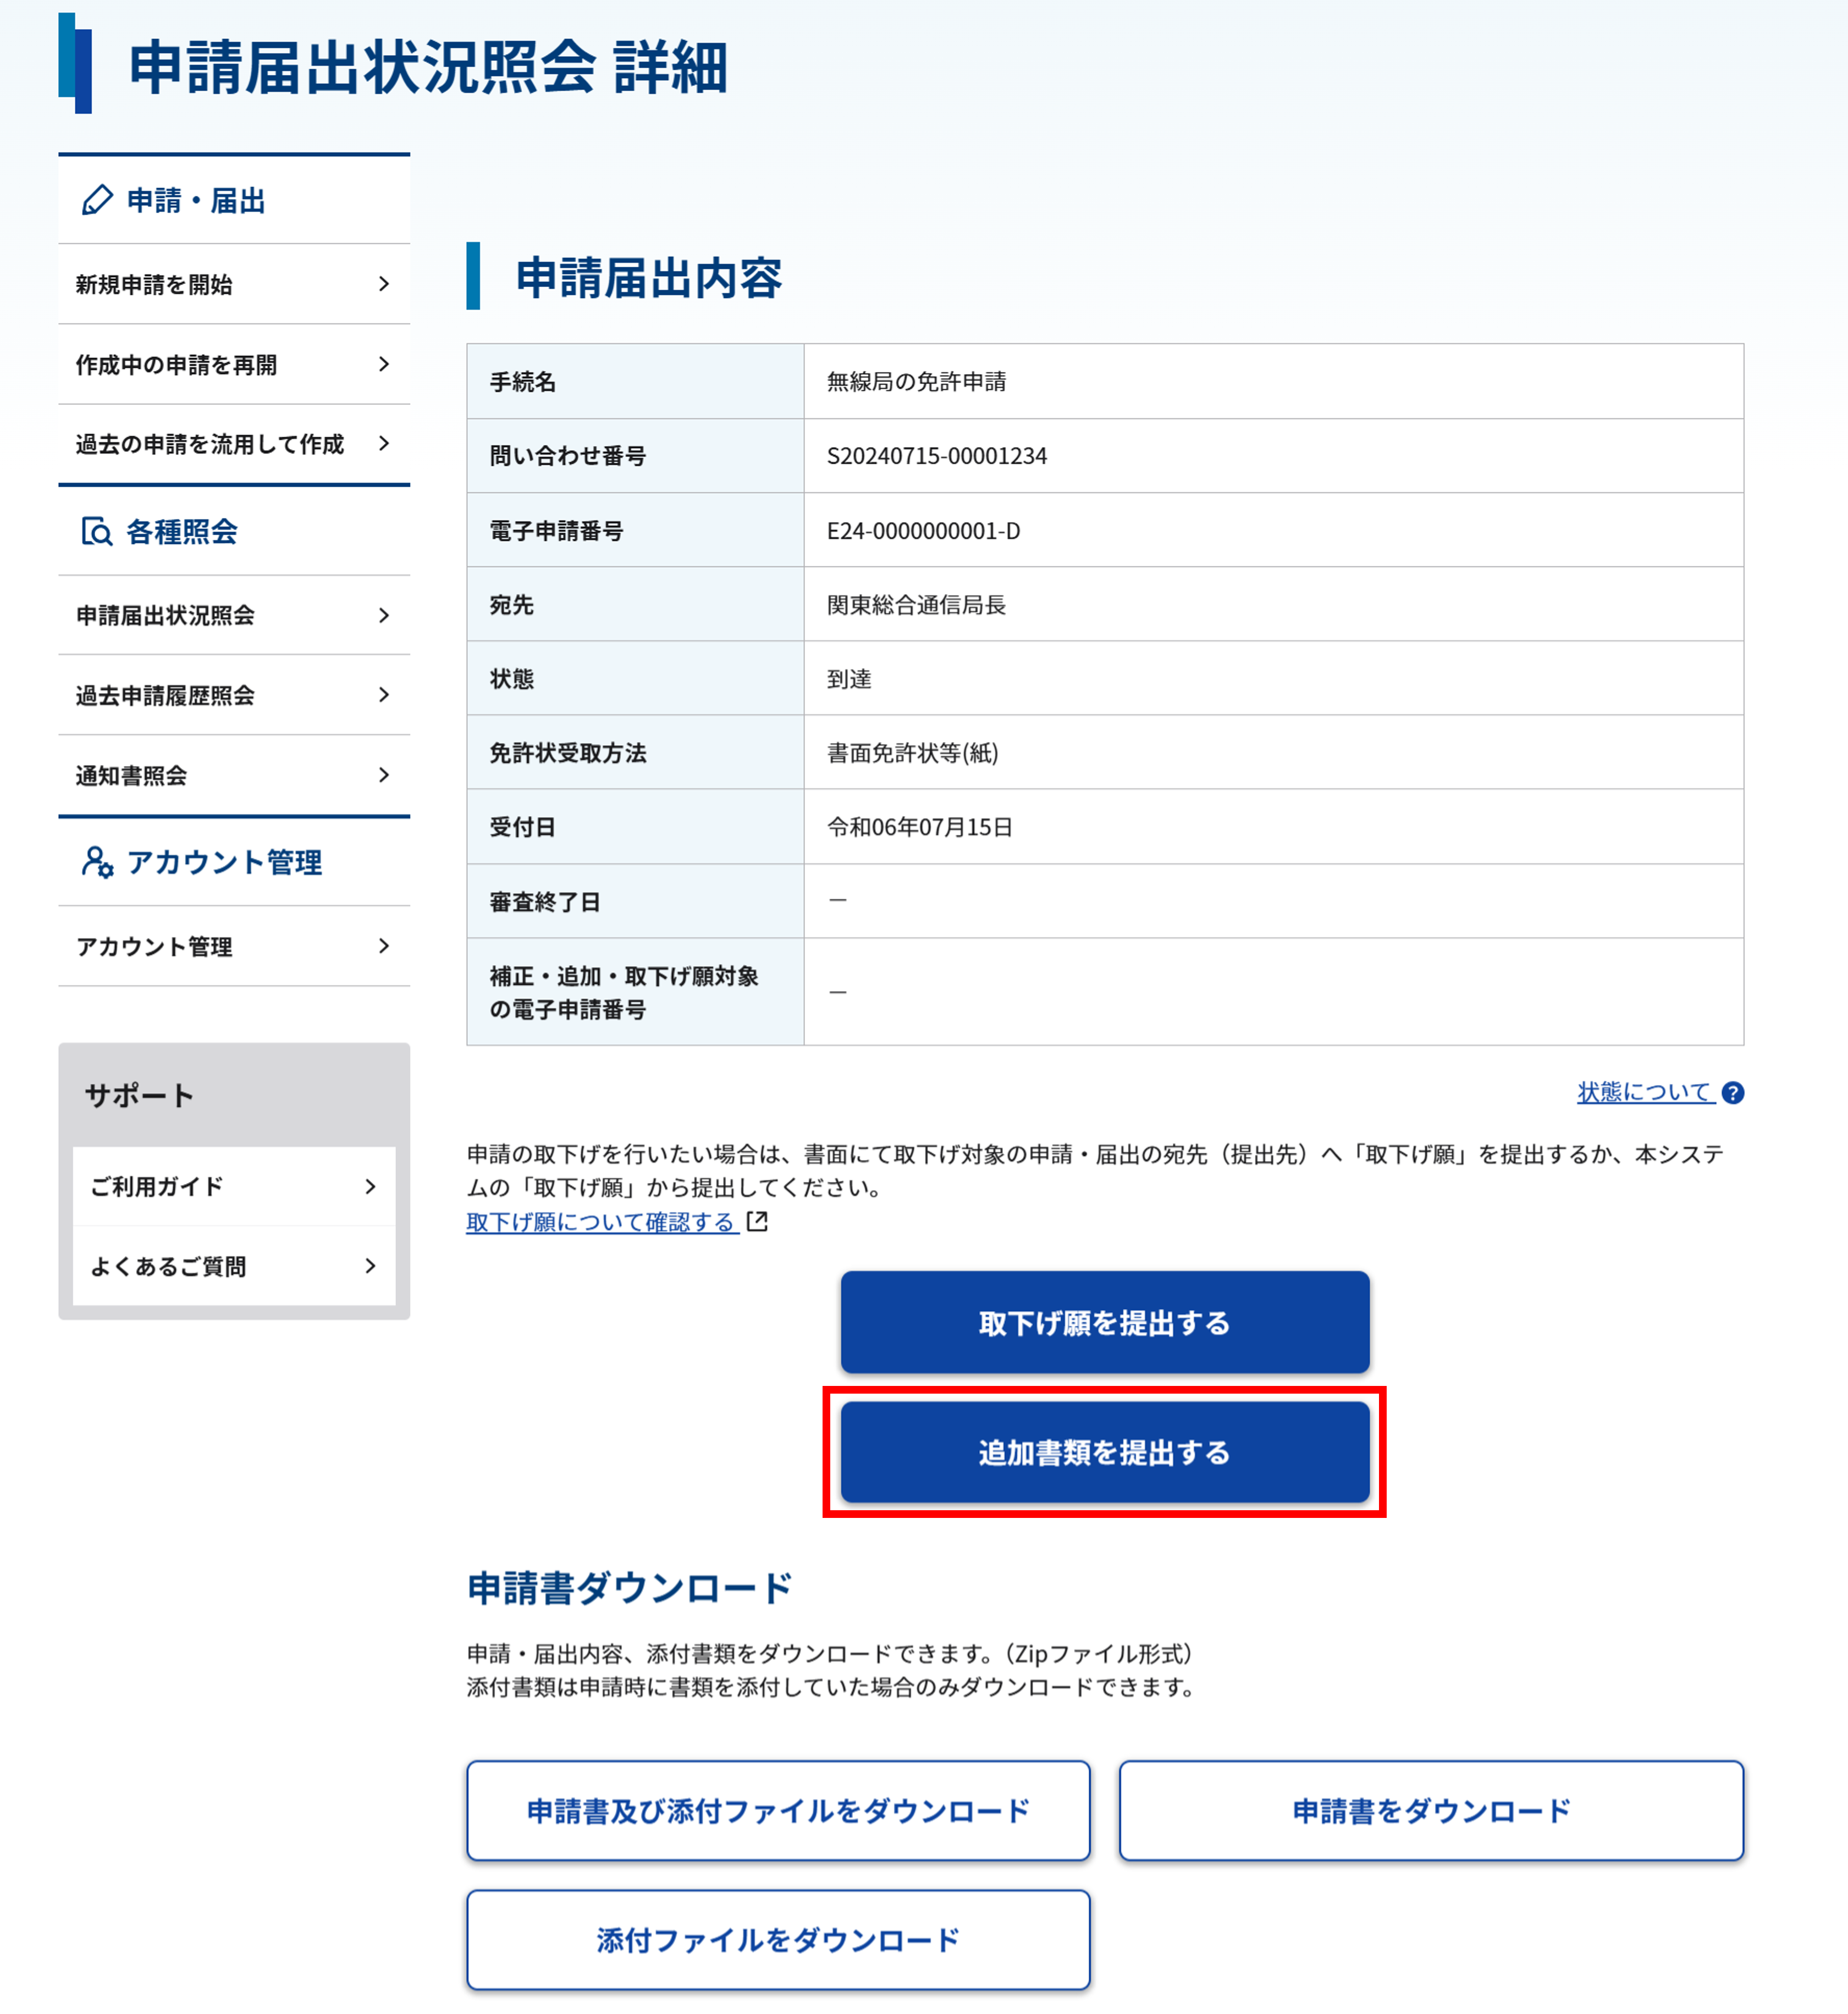This screenshot has height=2014, width=1848.
Task: Click chevron arrow on アカウント管理 row
Action: coord(384,946)
